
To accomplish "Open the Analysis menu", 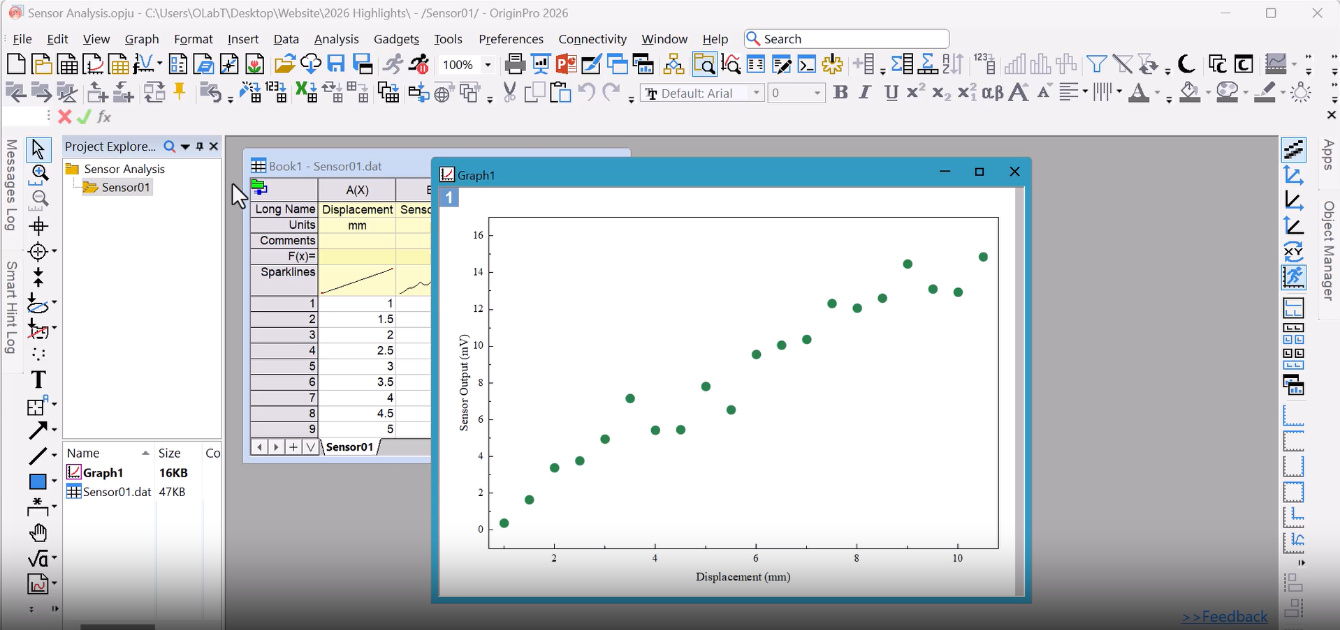I will click(x=336, y=39).
